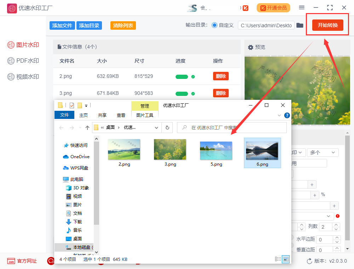Viewport: 354px width, 269px height.
Task: Open the hamburger menu in title bar
Action: (x=302, y=7)
